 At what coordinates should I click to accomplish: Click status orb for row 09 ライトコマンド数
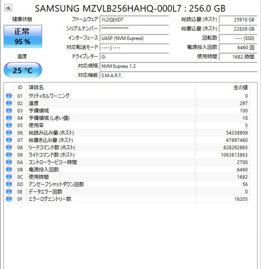pyautogui.click(x=9, y=155)
